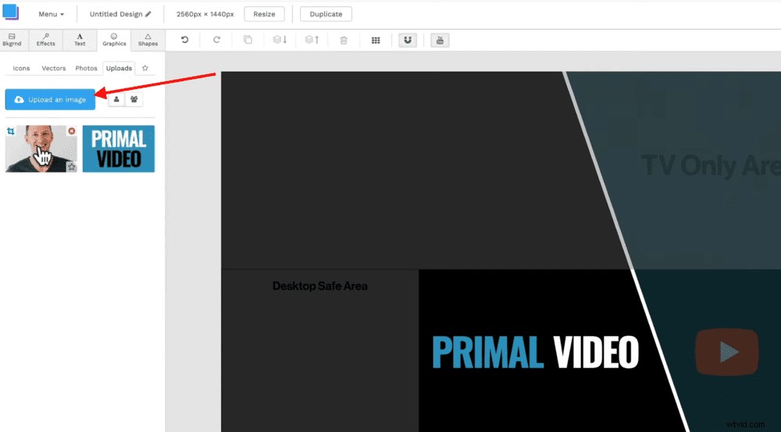Open the Bkgrnd tab

pyautogui.click(x=12, y=40)
